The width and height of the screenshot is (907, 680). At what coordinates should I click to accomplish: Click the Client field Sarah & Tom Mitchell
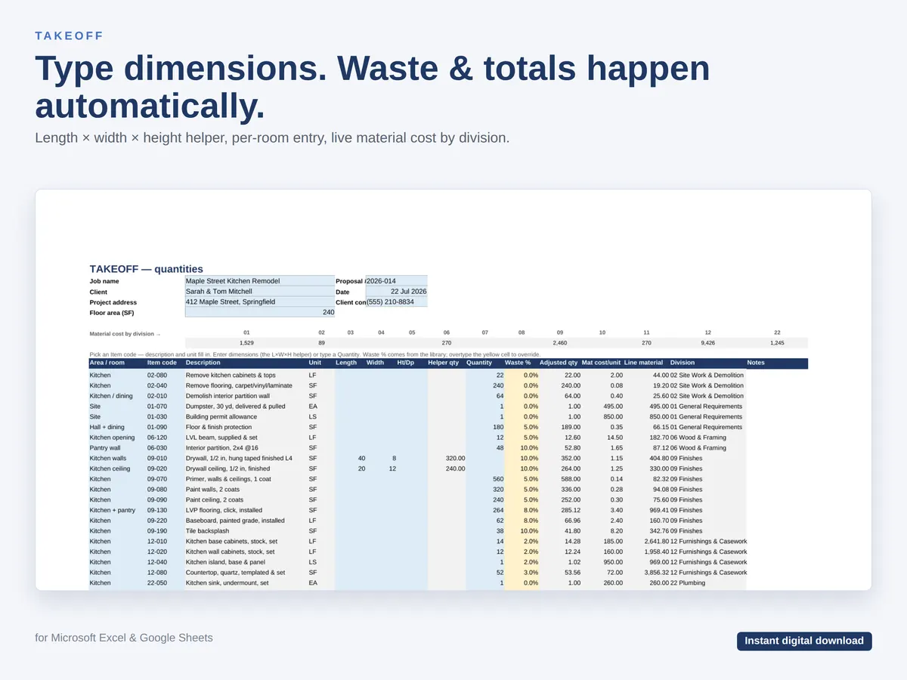[x=259, y=292]
